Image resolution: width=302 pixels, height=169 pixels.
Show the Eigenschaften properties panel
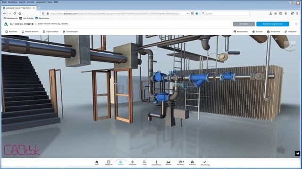pos(50,31)
